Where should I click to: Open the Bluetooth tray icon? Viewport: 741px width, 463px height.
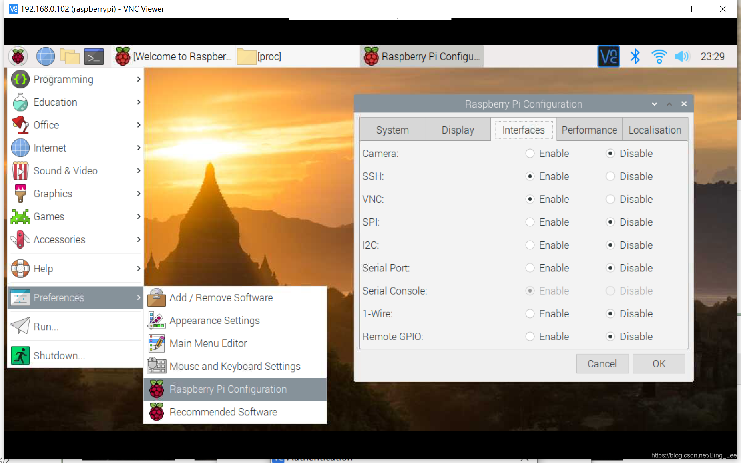[635, 56]
